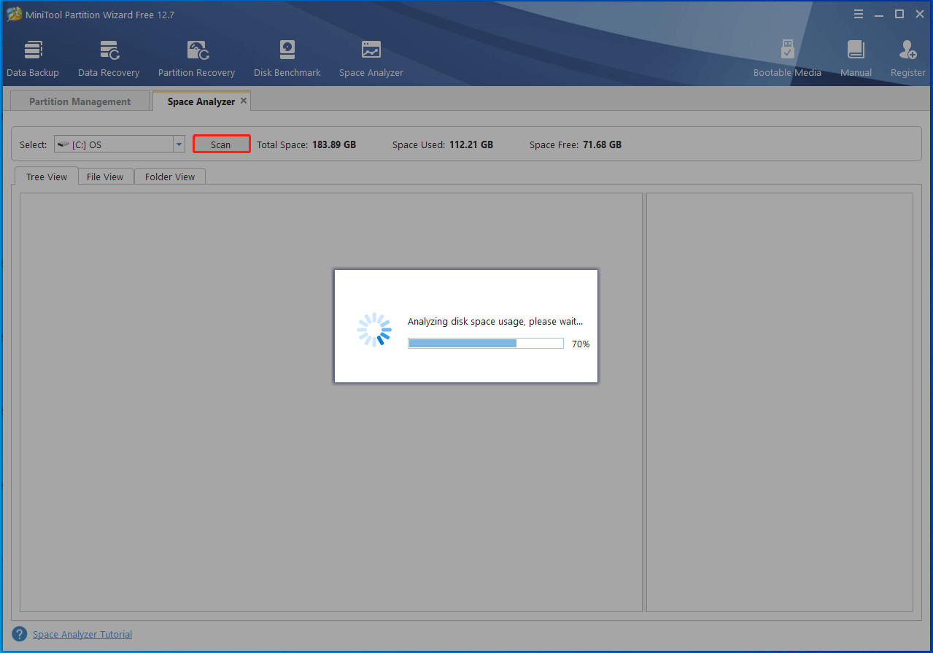The height and width of the screenshot is (653, 933).
Task: Click the "Analyzing disk space usage" message
Action: pos(495,321)
